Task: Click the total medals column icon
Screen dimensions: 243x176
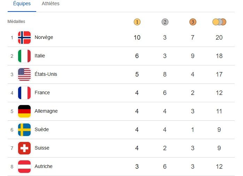Action: [219, 22]
